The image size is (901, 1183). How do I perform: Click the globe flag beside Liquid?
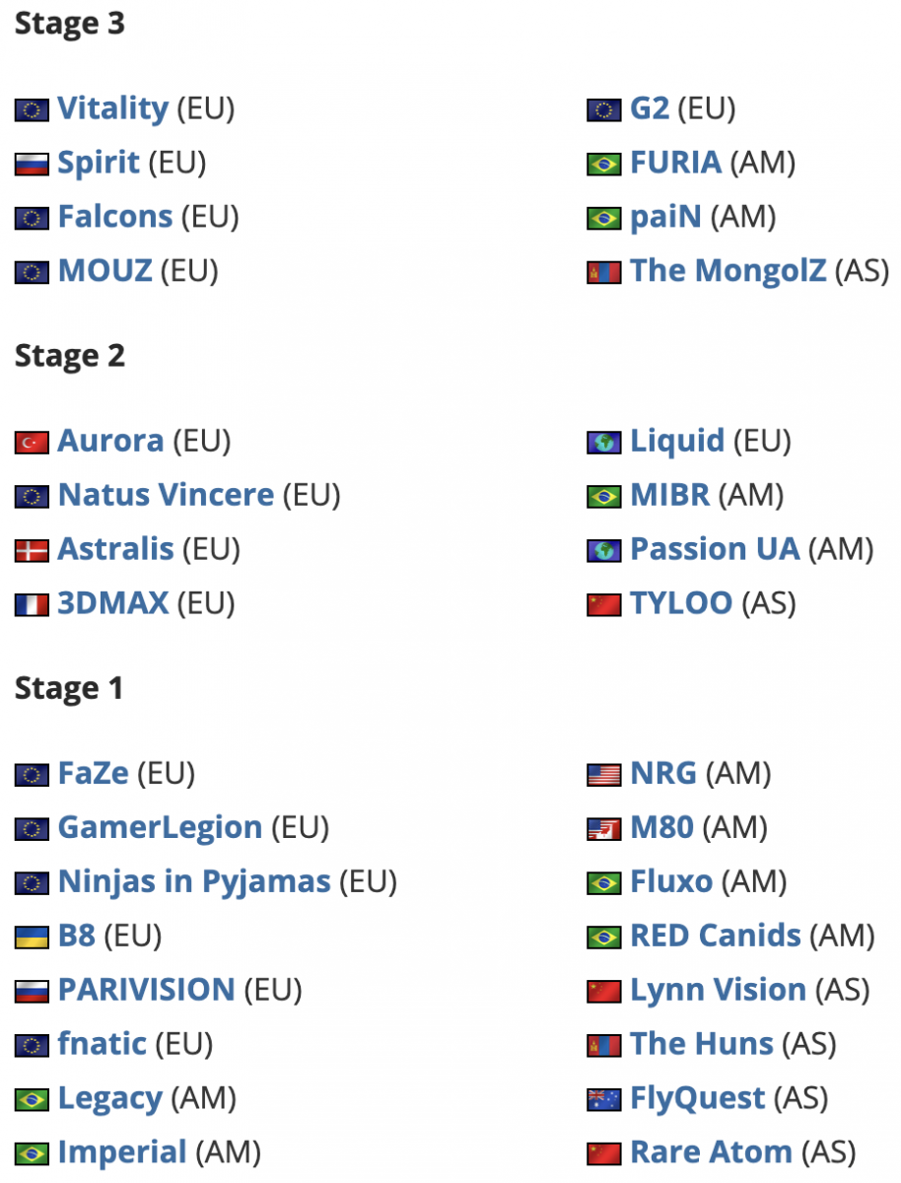tap(603, 443)
